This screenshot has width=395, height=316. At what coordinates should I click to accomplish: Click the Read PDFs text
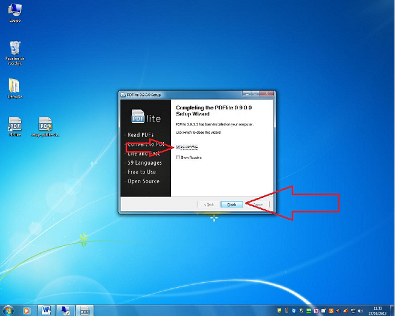coord(140,134)
